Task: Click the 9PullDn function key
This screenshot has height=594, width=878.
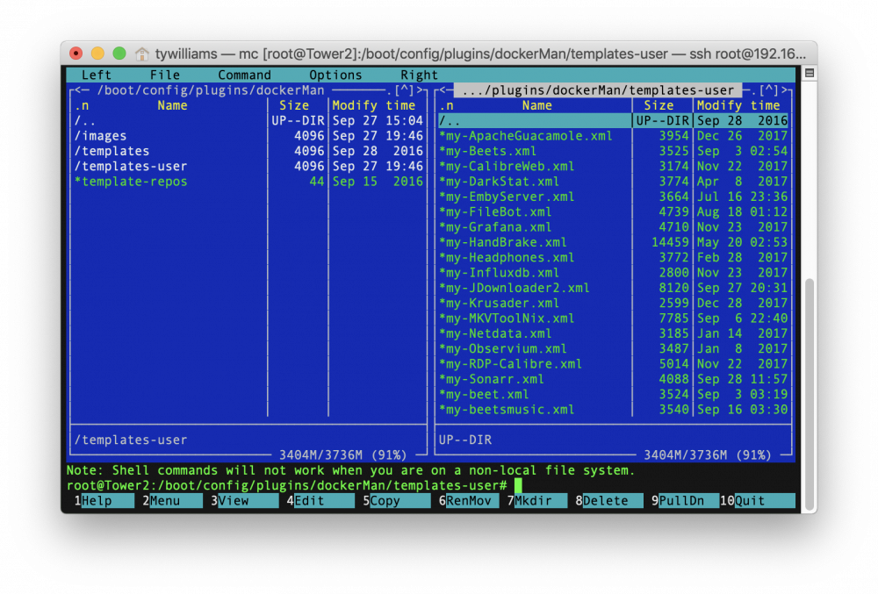Action: (x=685, y=501)
